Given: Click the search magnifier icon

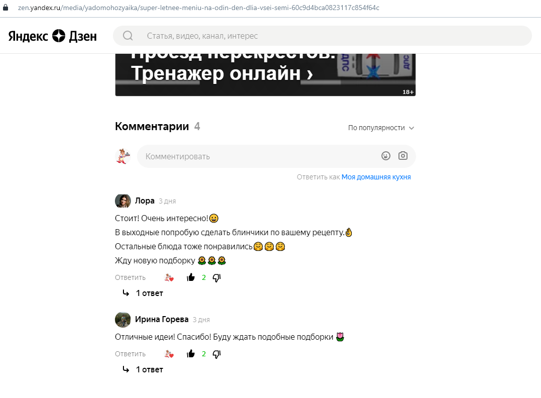Looking at the screenshot, I should coord(128,36).
